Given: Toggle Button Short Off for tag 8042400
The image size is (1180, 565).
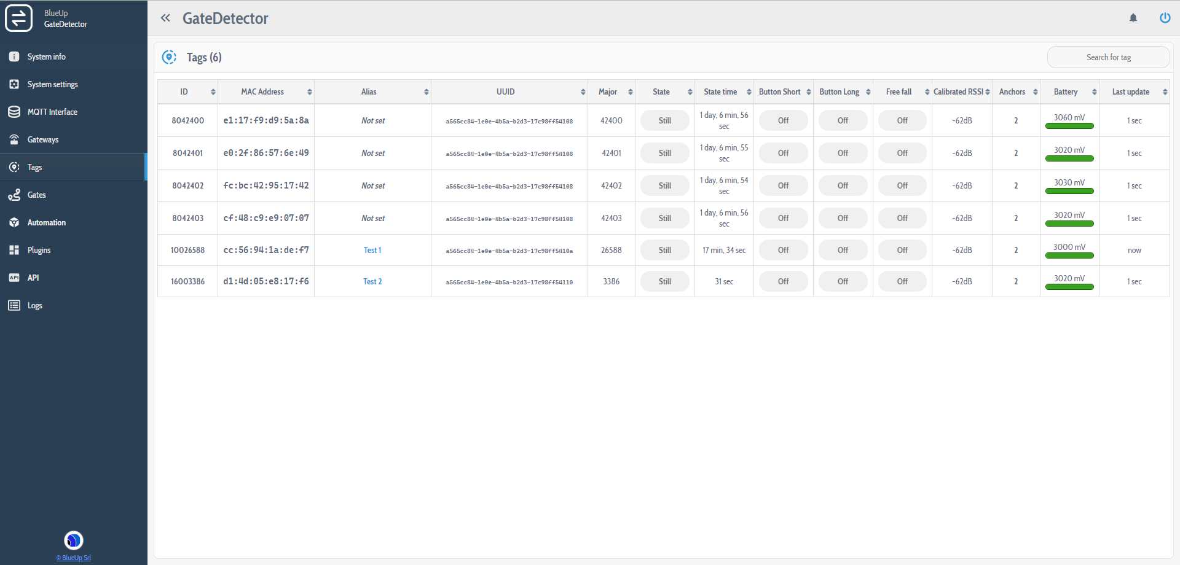Looking at the screenshot, I should (783, 121).
